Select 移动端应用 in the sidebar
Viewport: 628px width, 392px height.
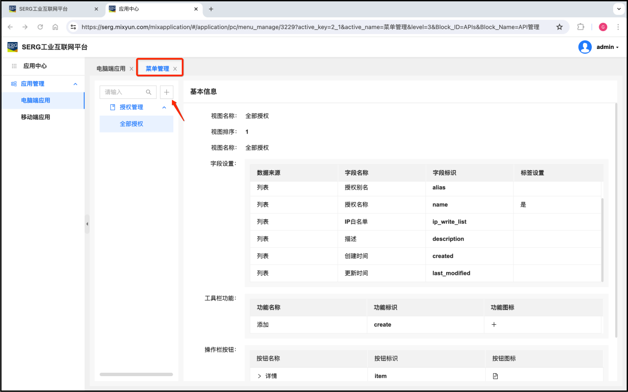(x=35, y=117)
